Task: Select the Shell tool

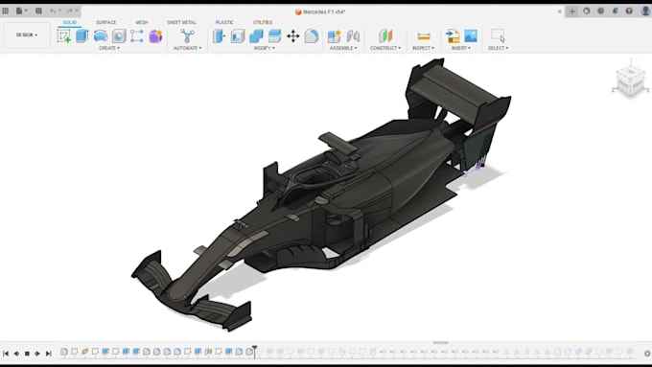Action: (238, 36)
